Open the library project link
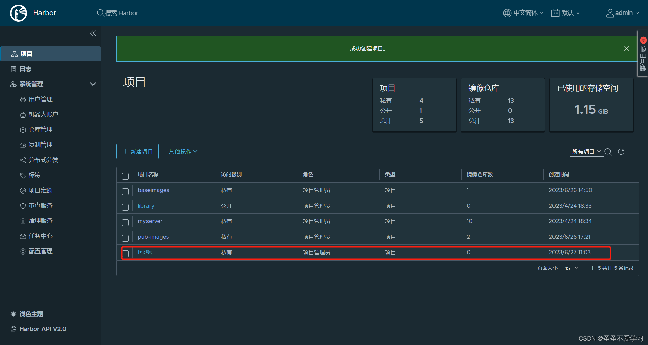Image resolution: width=648 pixels, height=345 pixels. coord(146,206)
